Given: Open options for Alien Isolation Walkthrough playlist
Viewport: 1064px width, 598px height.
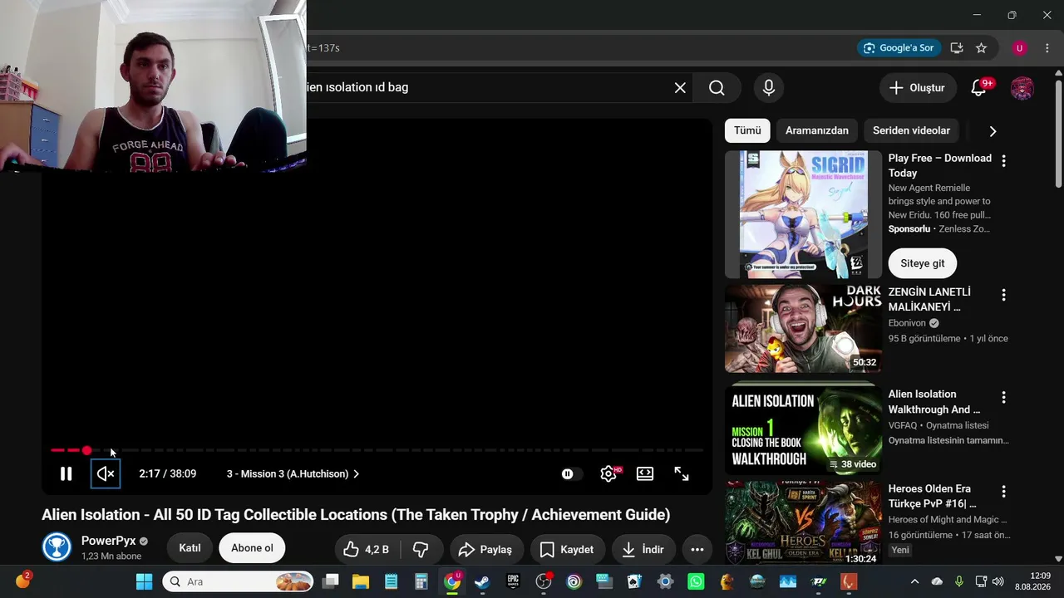Looking at the screenshot, I should pyautogui.click(x=1003, y=398).
